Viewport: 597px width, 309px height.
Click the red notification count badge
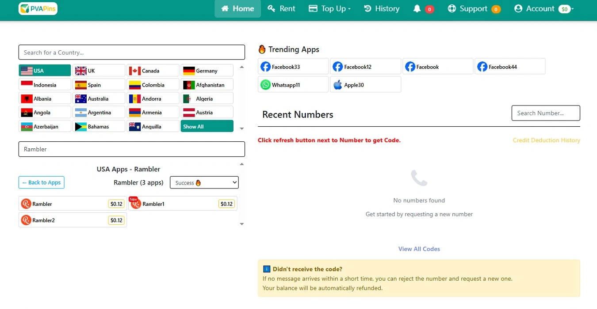pos(429,9)
